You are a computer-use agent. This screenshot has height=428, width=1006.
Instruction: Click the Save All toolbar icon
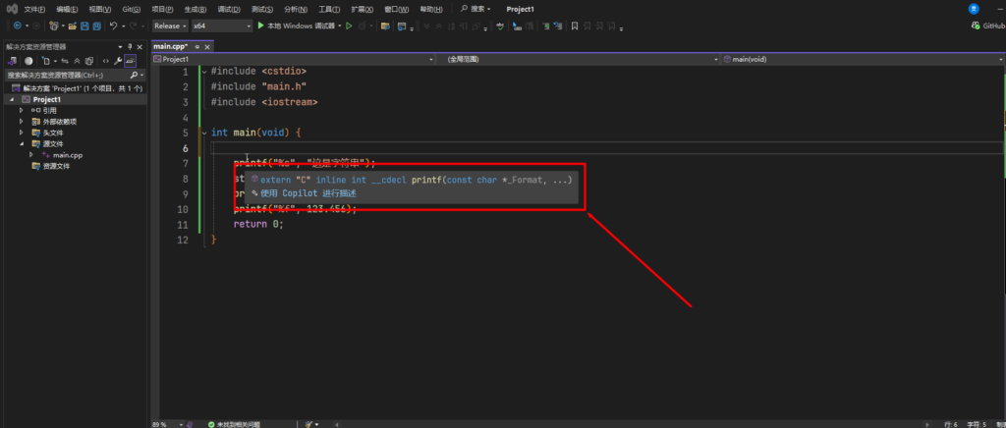tap(96, 26)
